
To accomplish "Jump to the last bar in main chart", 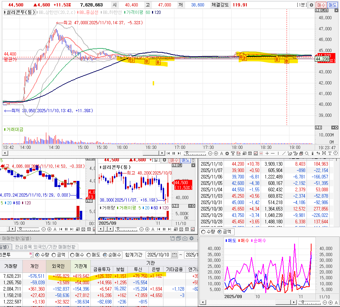I will coord(179,153).
